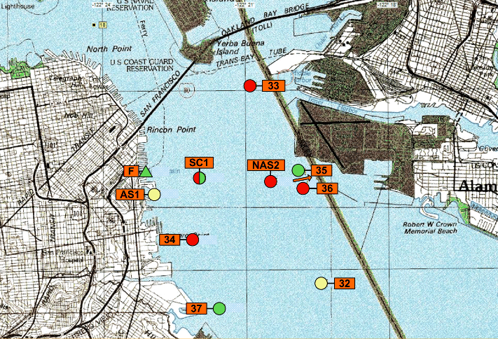Viewport: 498px width, 339px height.
Task: Click the half red half green SC1 marker
Action: pos(200,178)
